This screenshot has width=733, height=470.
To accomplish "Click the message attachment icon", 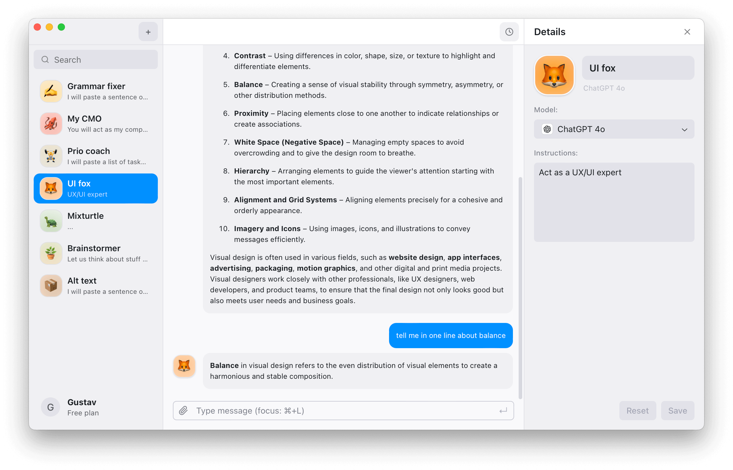I will [x=184, y=411].
